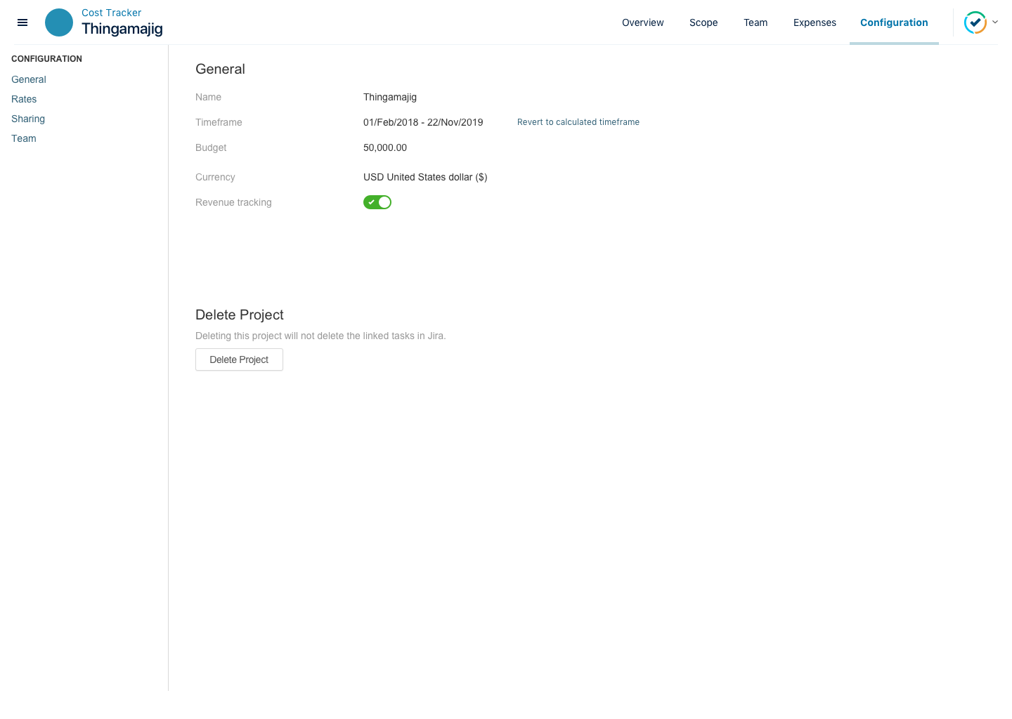Image resolution: width=1012 pixels, height=719 pixels.
Task: Select the Configuration tab
Action: tap(894, 22)
